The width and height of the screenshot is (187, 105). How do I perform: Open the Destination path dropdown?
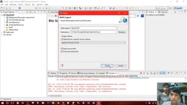tap(116, 32)
